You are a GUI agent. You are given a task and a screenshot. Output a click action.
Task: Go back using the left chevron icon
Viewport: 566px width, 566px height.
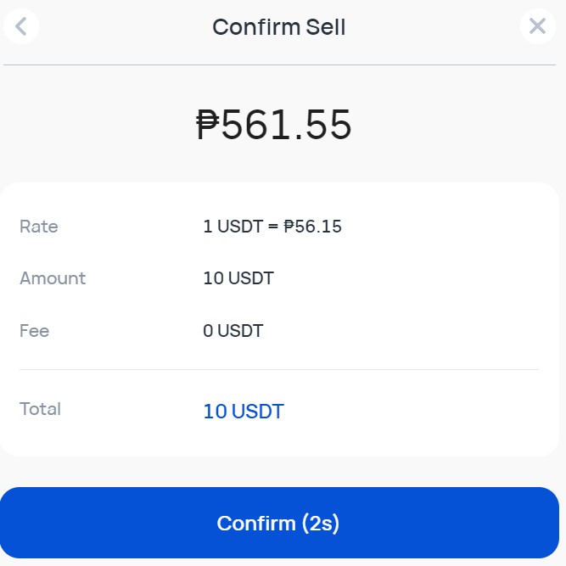[21, 26]
